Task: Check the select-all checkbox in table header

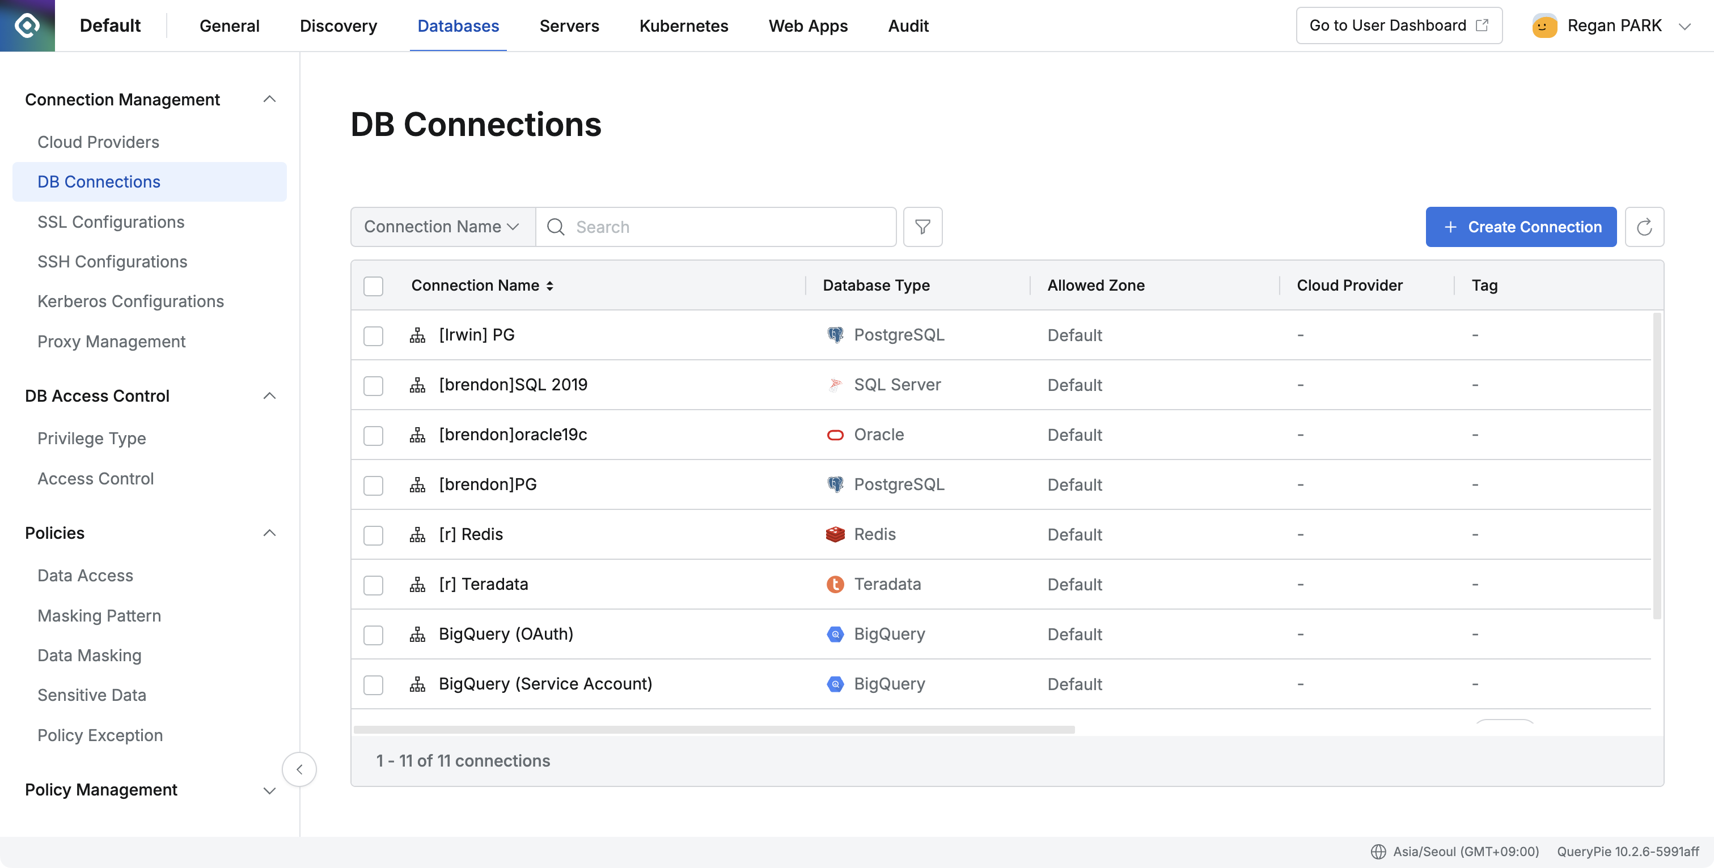Action: [x=373, y=286]
